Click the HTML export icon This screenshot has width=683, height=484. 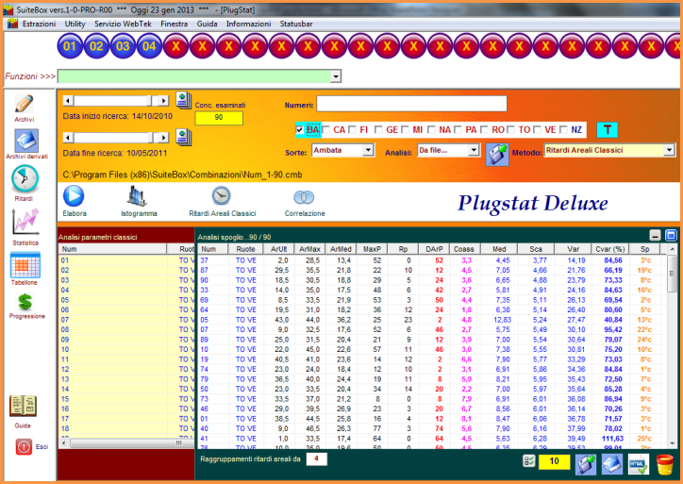[639, 464]
